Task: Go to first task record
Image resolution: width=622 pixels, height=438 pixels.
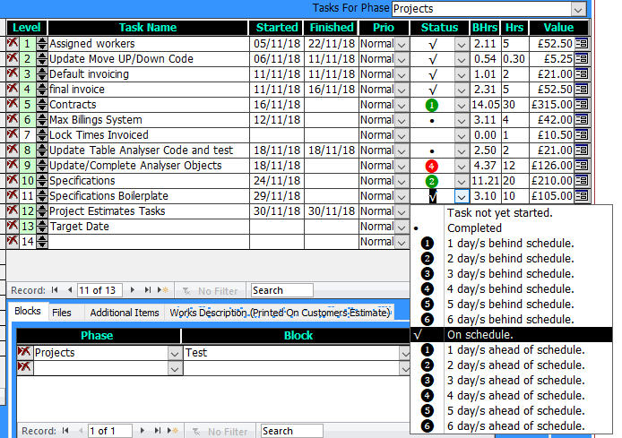Action: (x=55, y=290)
